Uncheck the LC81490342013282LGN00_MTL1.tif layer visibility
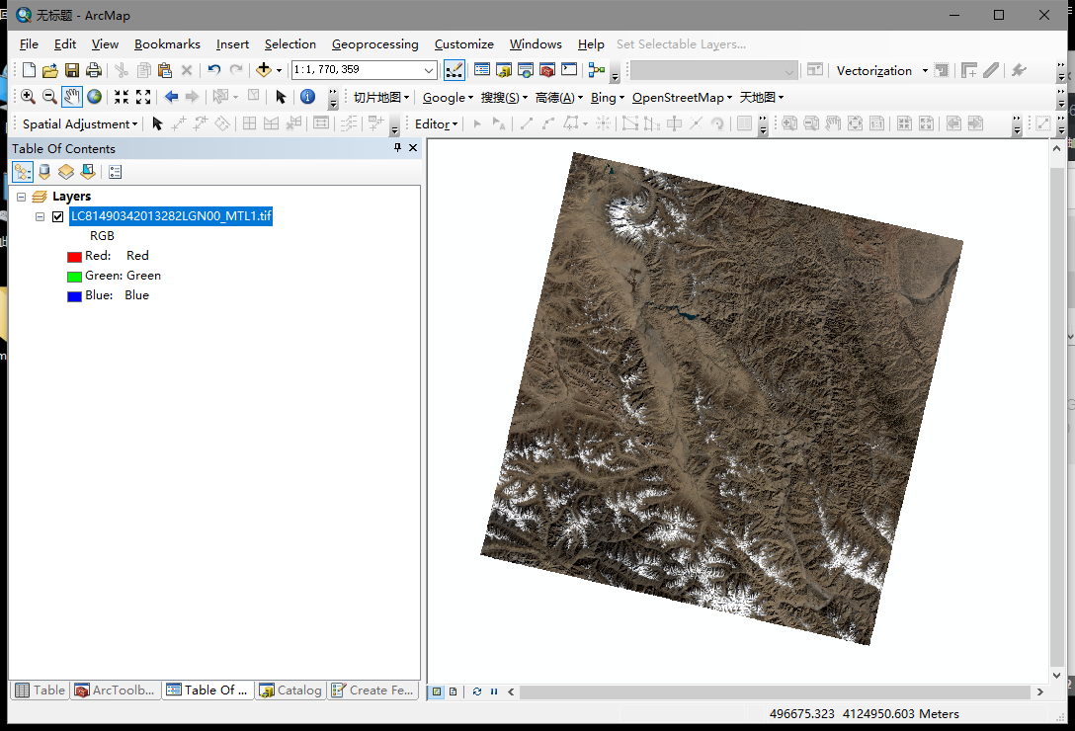1075x731 pixels. click(x=57, y=216)
